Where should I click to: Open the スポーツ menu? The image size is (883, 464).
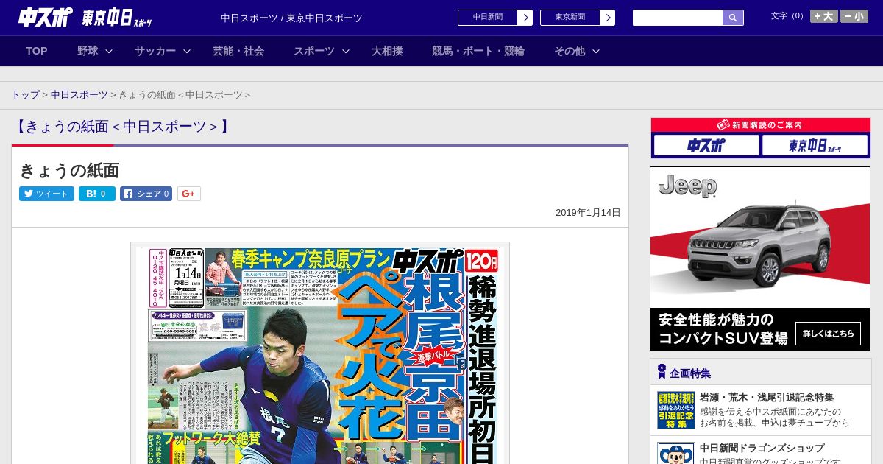pos(314,51)
